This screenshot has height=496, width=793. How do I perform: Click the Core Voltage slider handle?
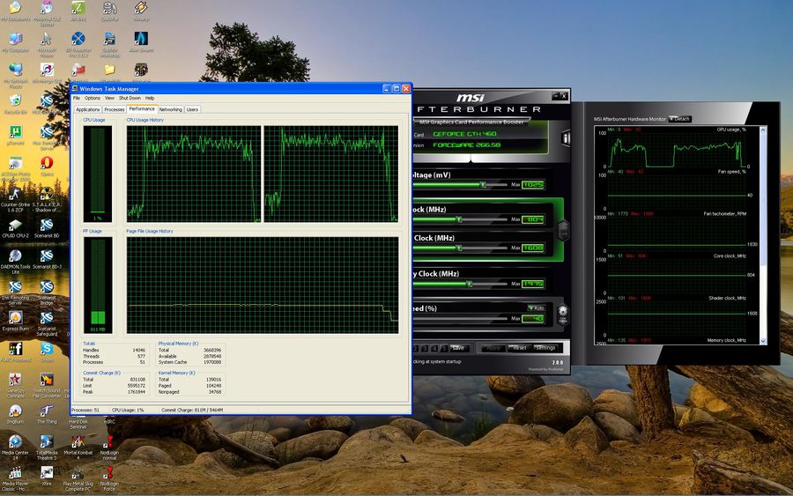tap(483, 184)
